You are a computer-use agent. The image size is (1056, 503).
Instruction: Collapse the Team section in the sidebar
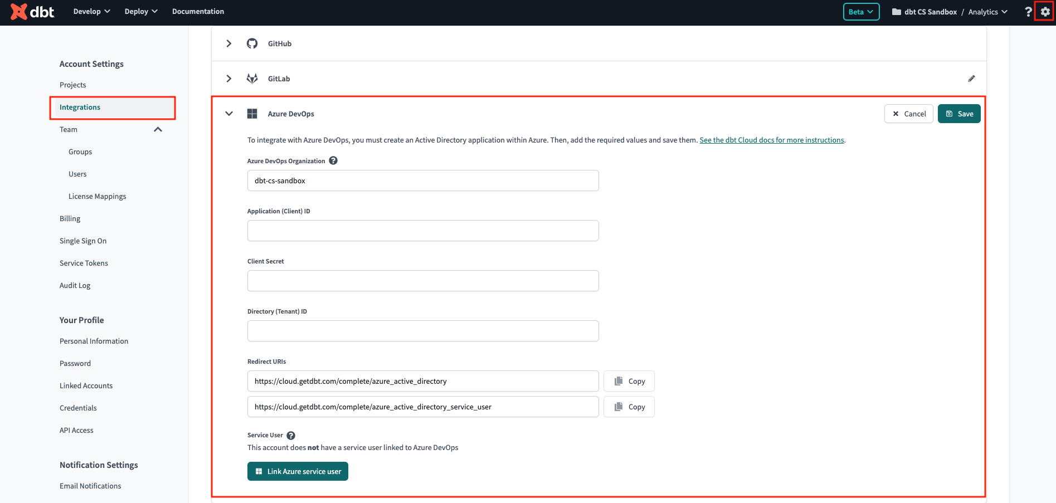pyautogui.click(x=158, y=129)
